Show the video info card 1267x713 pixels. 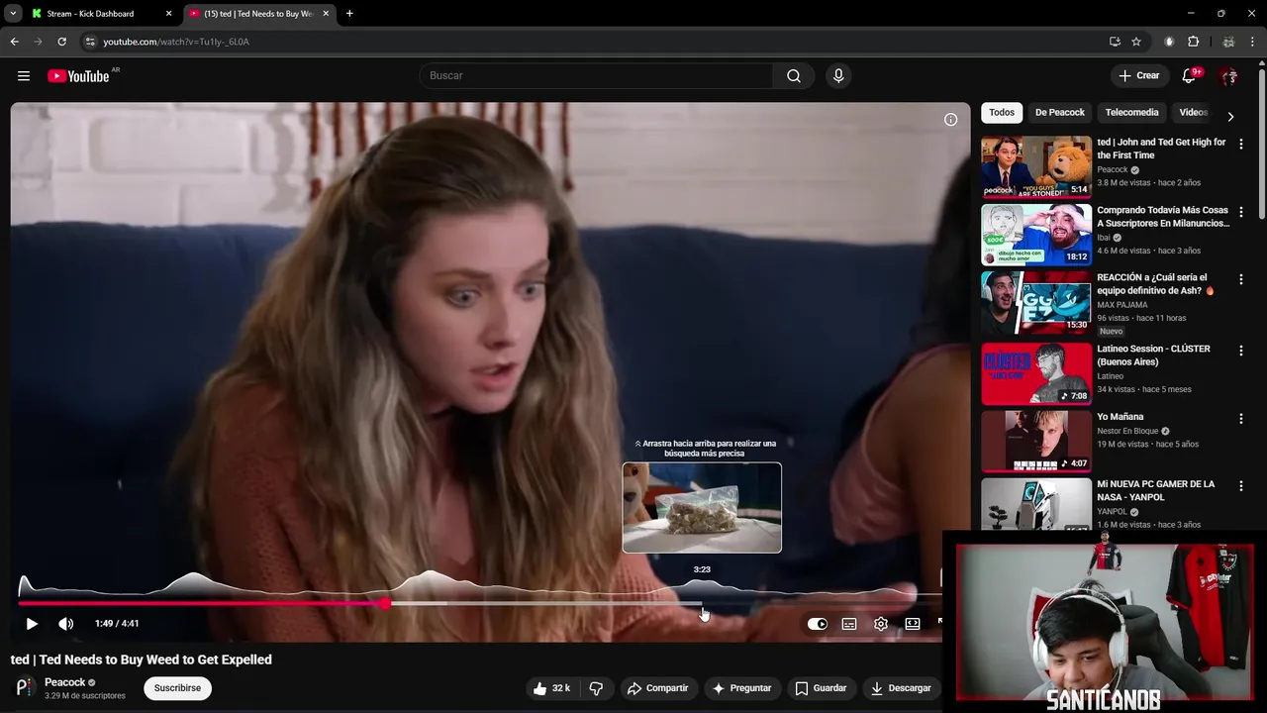[x=950, y=120]
